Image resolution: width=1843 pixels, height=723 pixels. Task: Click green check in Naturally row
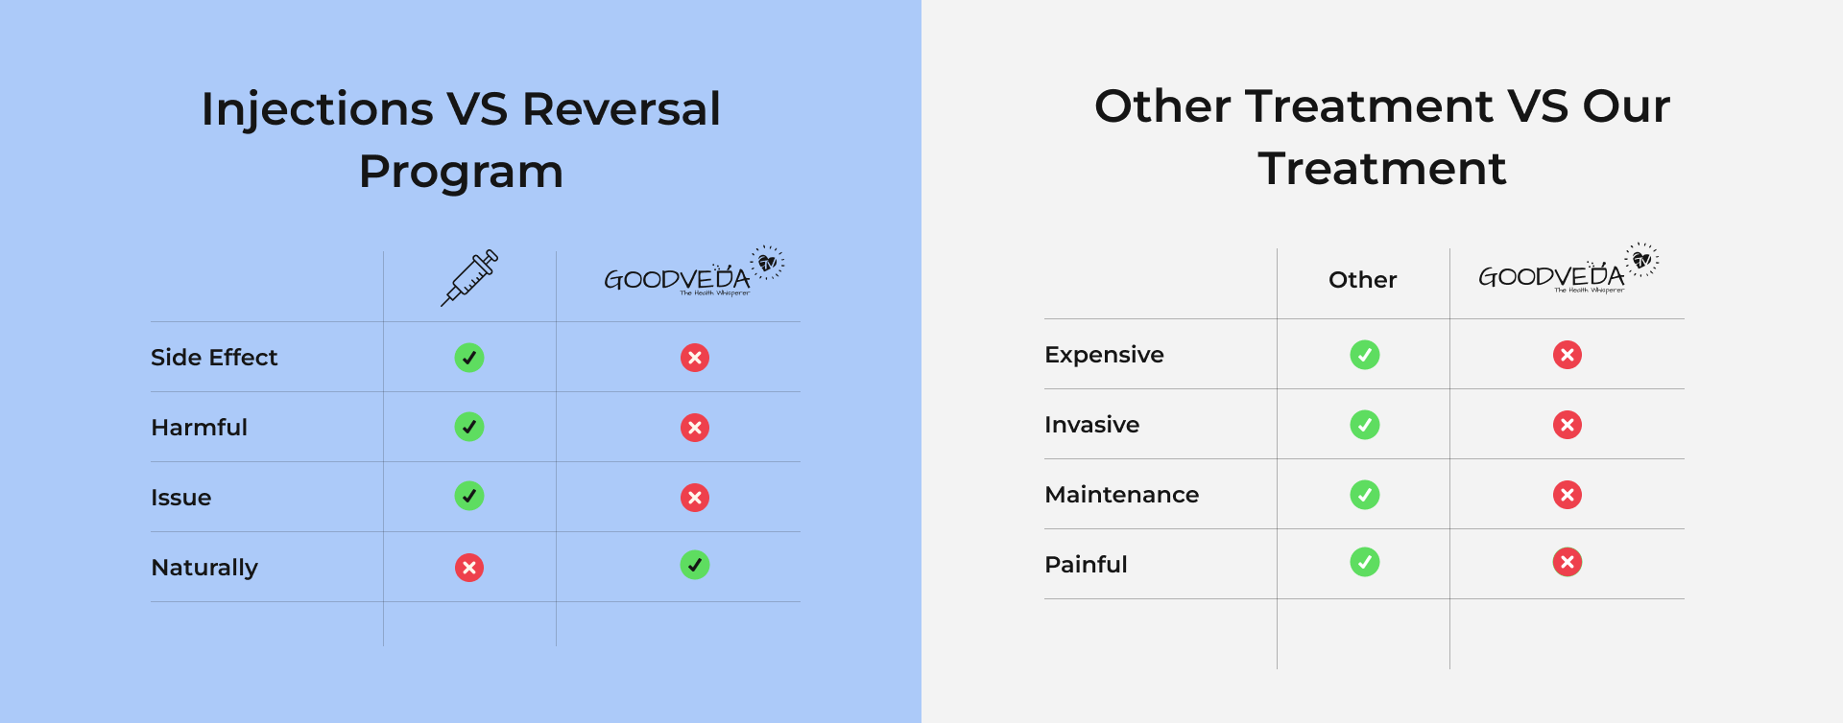695,565
